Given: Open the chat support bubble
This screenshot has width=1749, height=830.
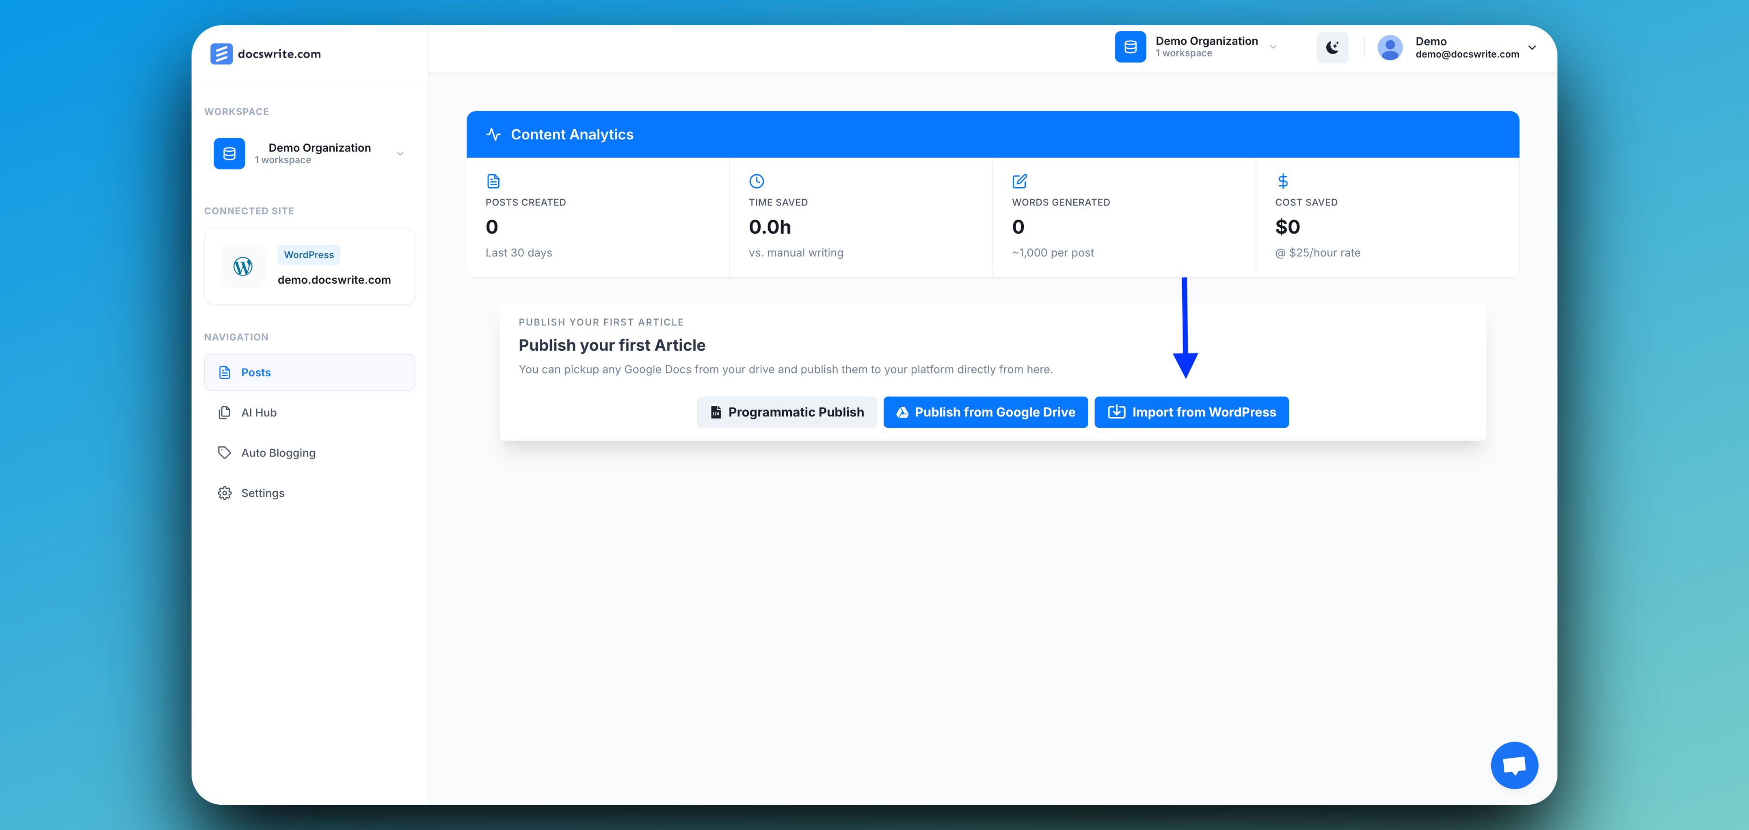Looking at the screenshot, I should [x=1513, y=765].
